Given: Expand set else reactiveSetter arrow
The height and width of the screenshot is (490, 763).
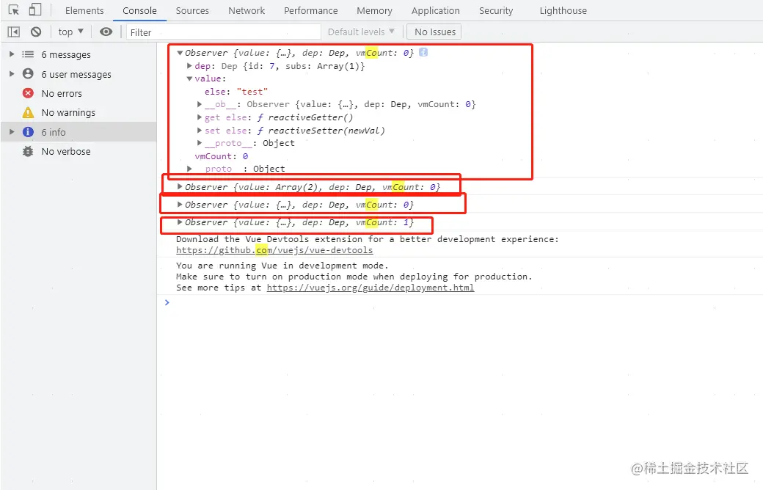Looking at the screenshot, I should 200,131.
